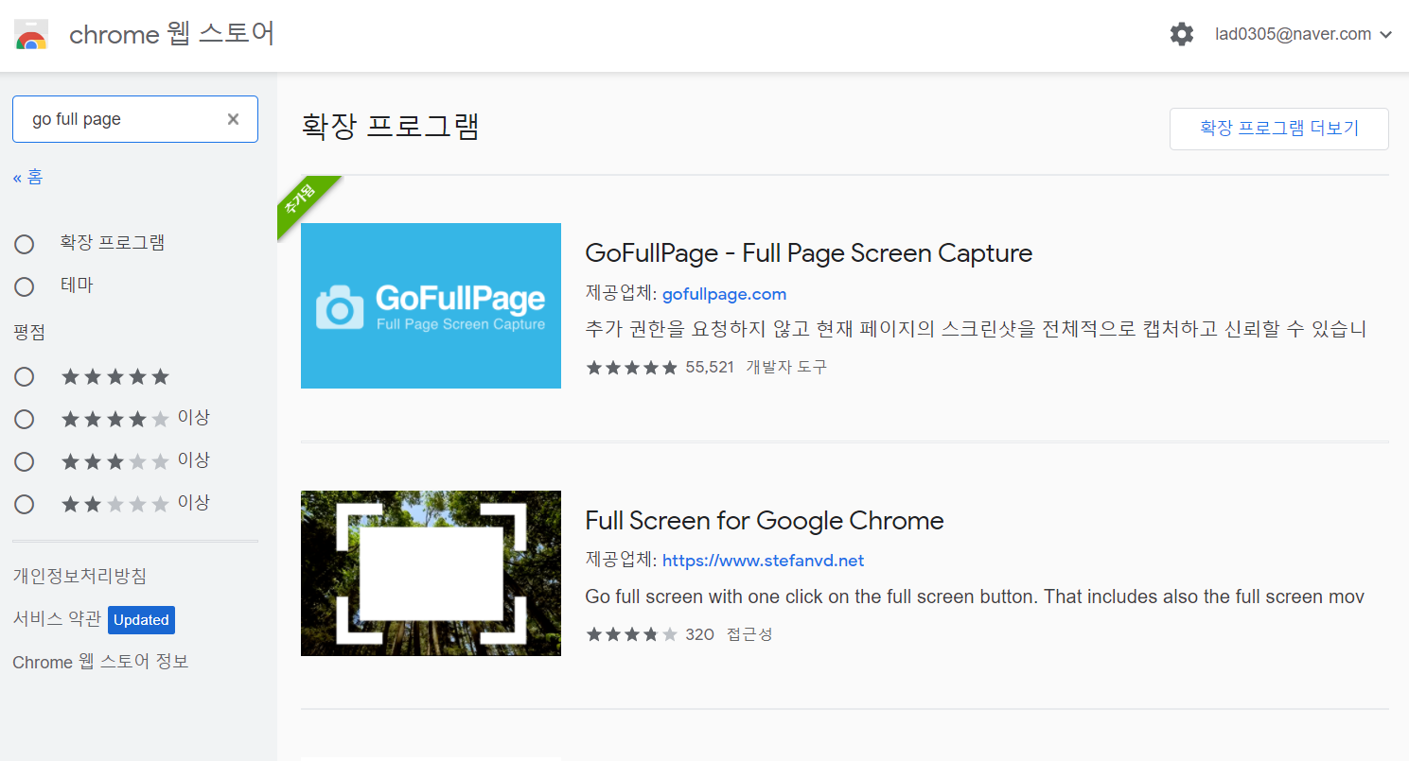Clear the search box with the X icon
The width and height of the screenshot is (1409, 761).
click(x=233, y=119)
